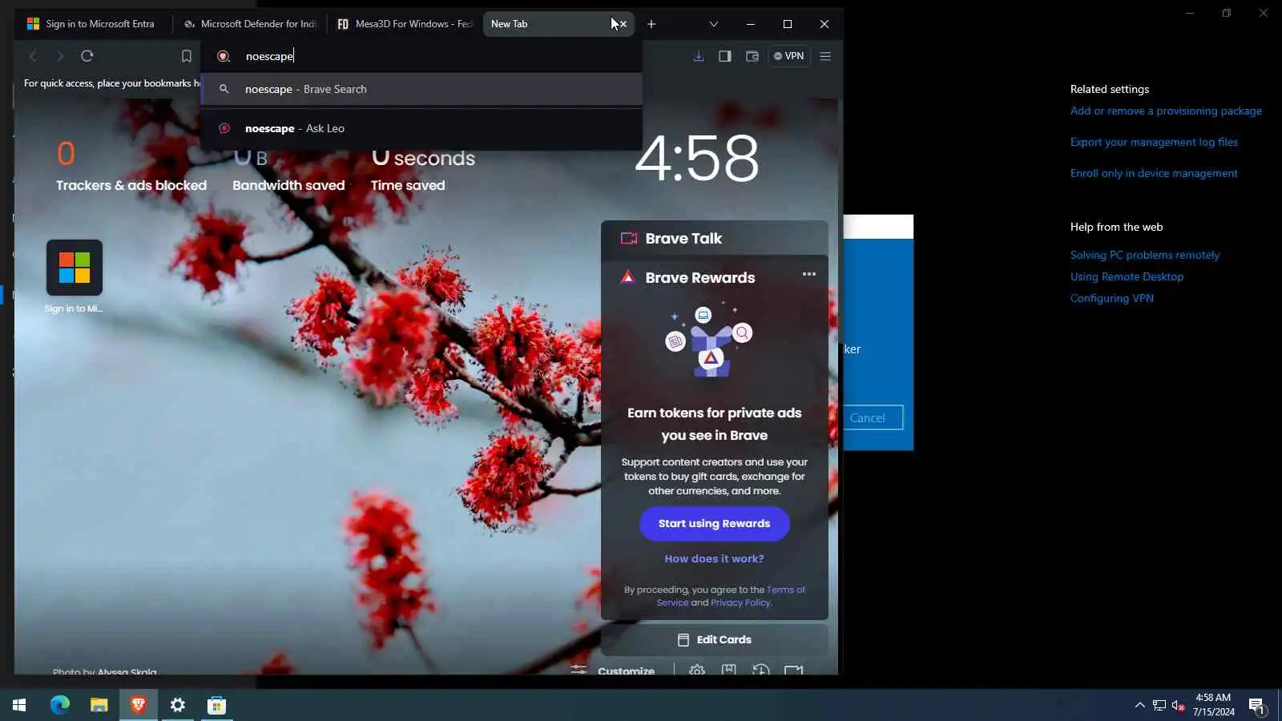Bookmark this tab with the bookmark icon
Viewport: 1282px width, 721px height.
[x=187, y=56]
